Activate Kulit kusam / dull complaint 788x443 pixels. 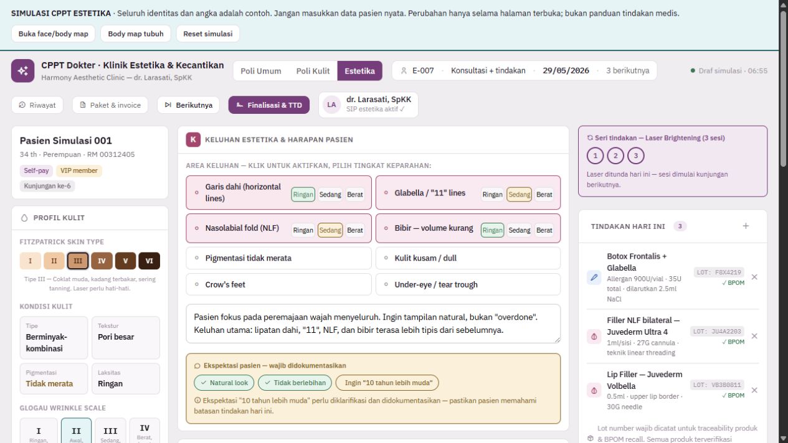(468, 258)
